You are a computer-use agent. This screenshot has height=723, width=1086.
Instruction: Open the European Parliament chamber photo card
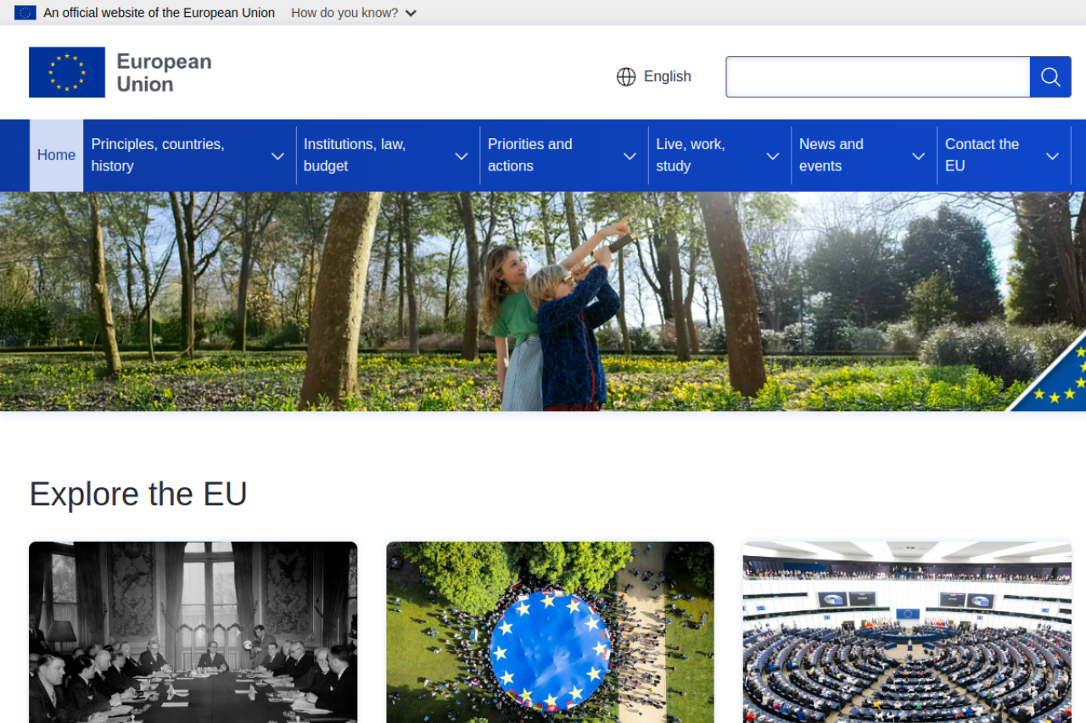pyautogui.click(x=907, y=632)
